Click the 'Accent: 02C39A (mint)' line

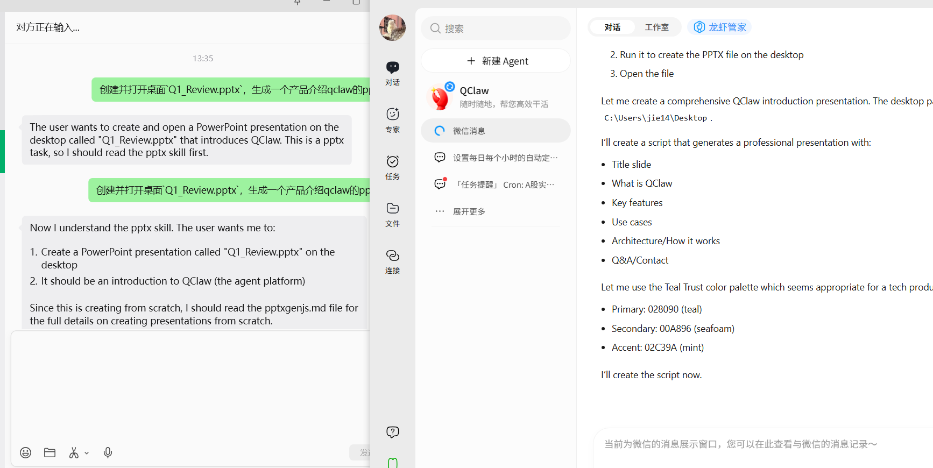658,348
